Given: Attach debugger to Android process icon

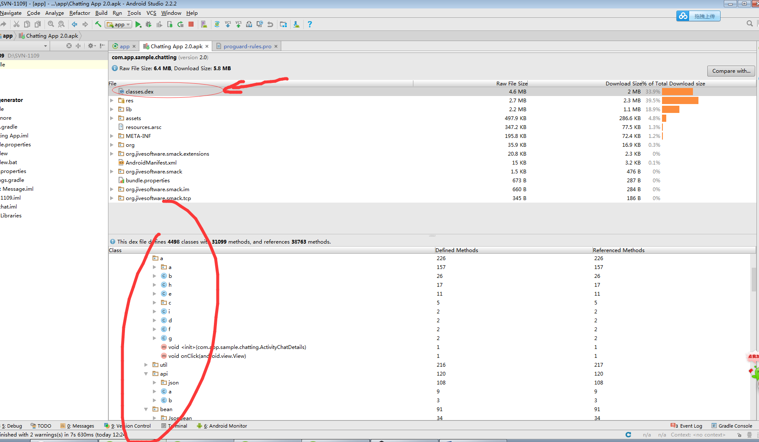Looking at the screenshot, I should (170, 24).
